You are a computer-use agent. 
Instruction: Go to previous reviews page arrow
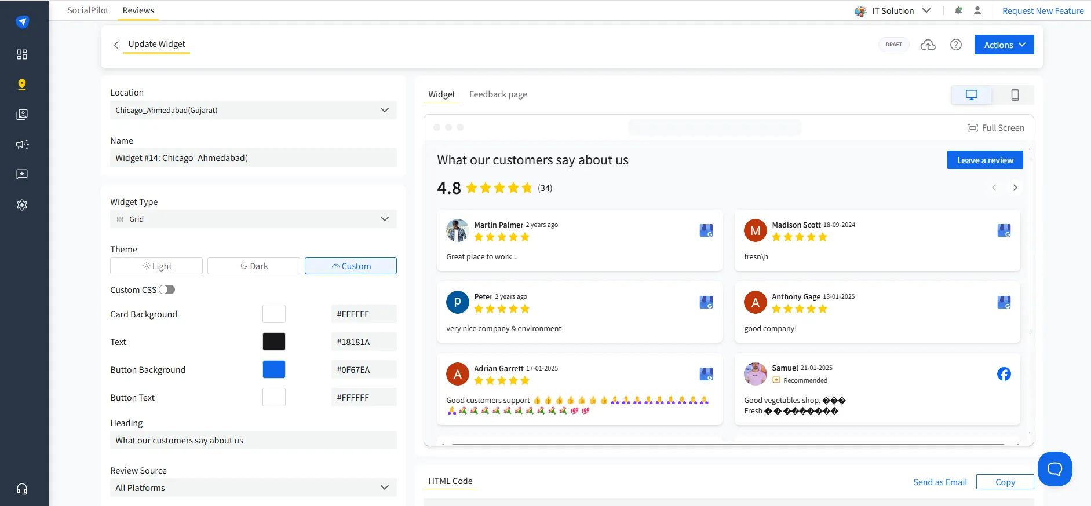(994, 188)
